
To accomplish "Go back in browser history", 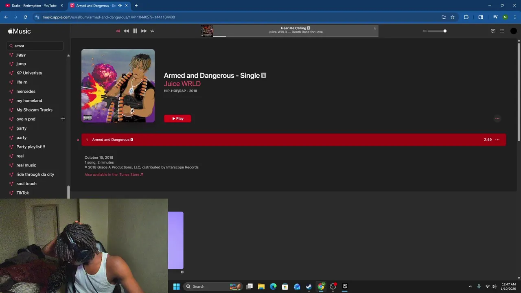I will coord(6,17).
